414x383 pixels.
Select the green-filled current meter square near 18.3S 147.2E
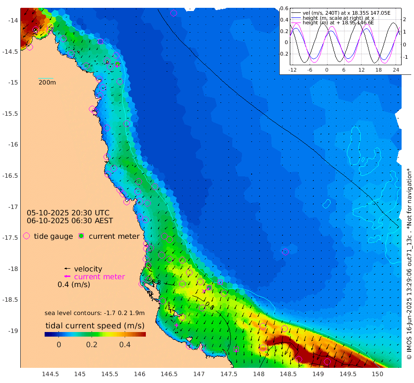click(x=209, y=287)
